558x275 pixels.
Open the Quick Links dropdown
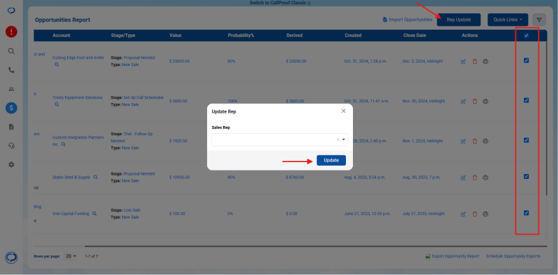pos(508,20)
